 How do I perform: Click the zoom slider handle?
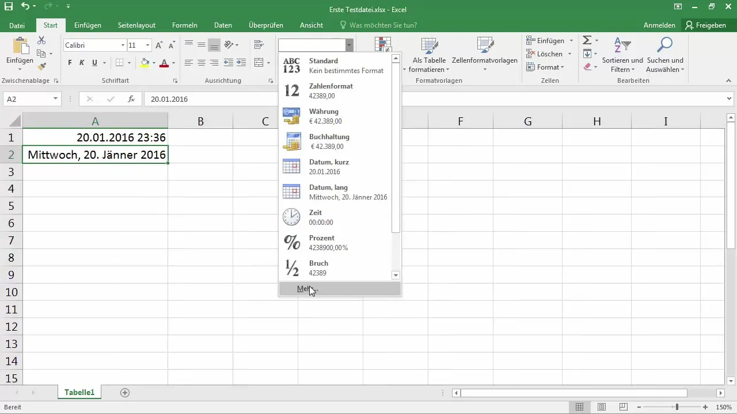[x=677, y=407]
